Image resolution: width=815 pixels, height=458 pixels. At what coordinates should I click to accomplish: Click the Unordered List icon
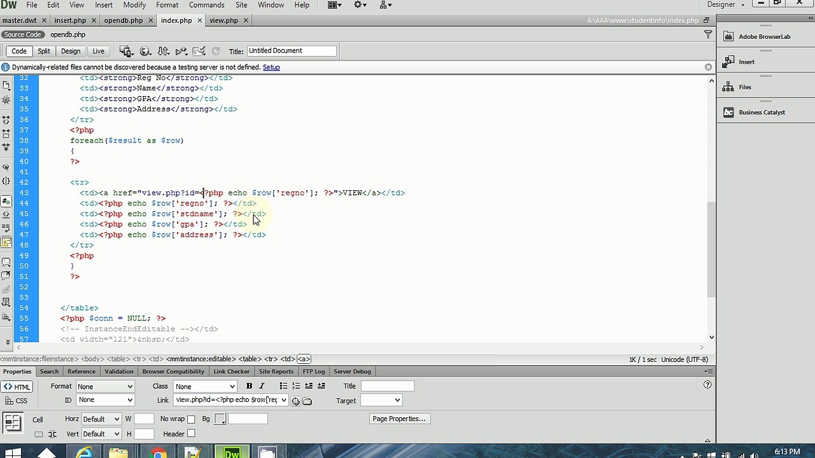click(283, 386)
